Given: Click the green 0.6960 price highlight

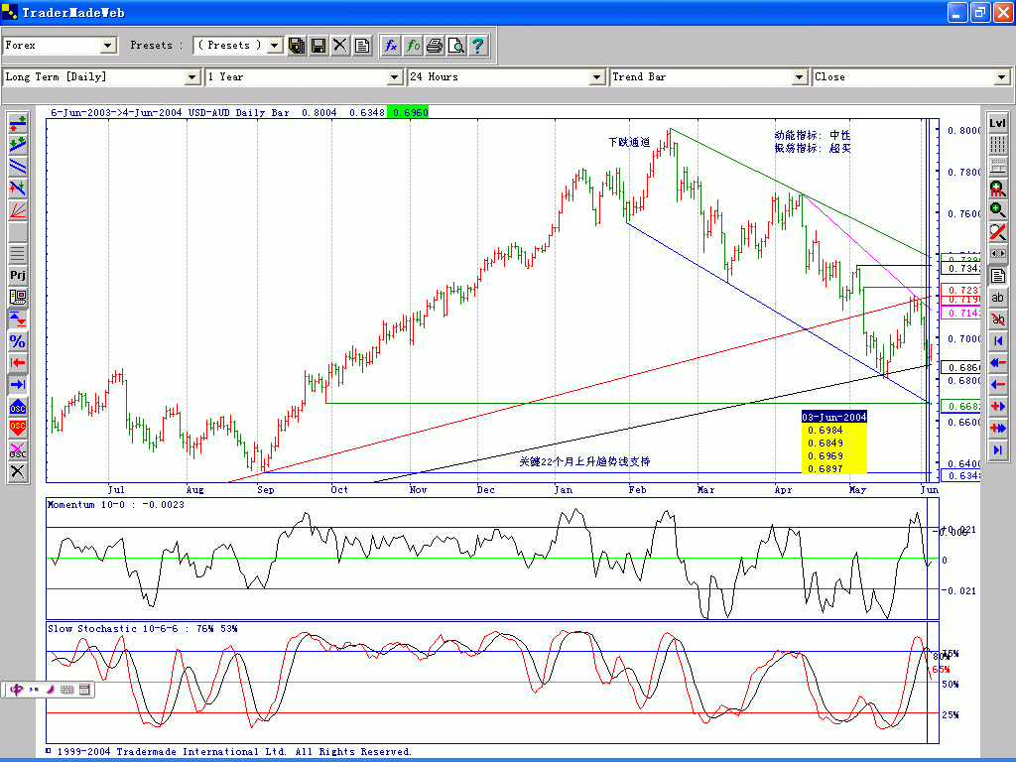Looking at the screenshot, I should pos(410,113).
